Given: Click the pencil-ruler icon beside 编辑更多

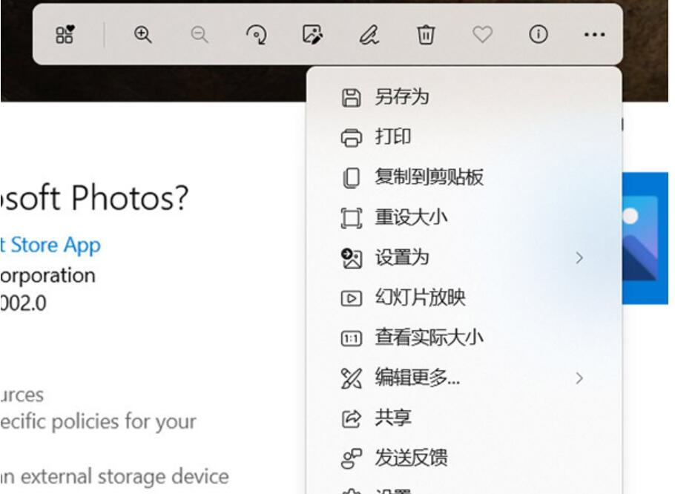Looking at the screenshot, I should (x=352, y=378).
